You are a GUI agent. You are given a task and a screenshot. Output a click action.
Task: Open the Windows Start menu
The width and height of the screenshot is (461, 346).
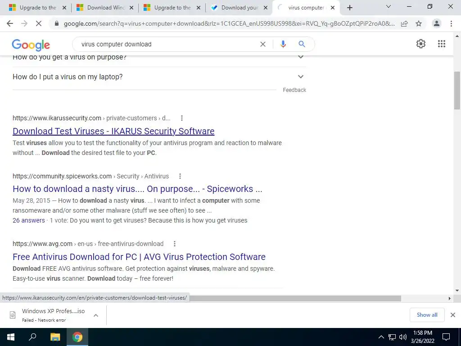click(11, 337)
